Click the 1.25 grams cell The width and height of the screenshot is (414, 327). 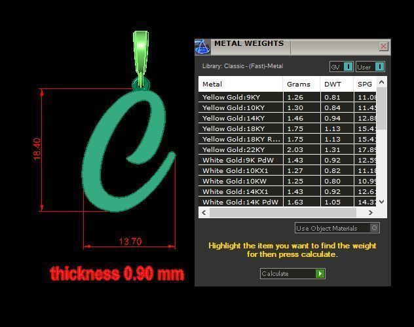pyautogui.click(x=301, y=181)
